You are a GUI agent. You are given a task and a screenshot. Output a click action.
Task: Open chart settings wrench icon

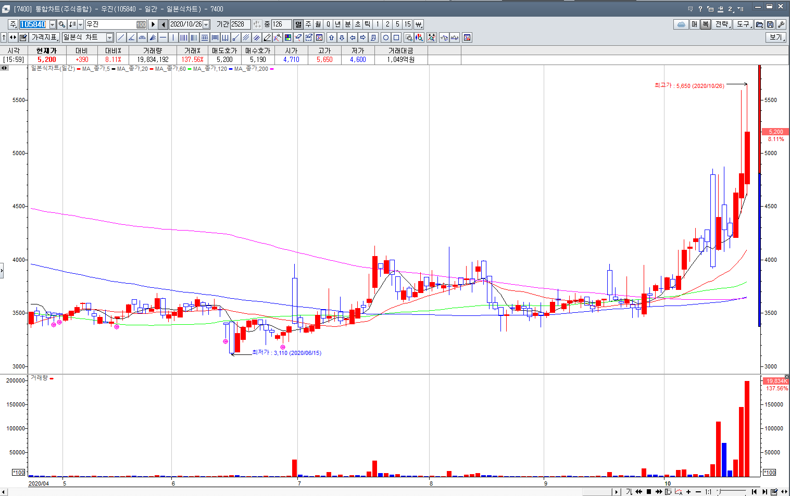[781, 24]
